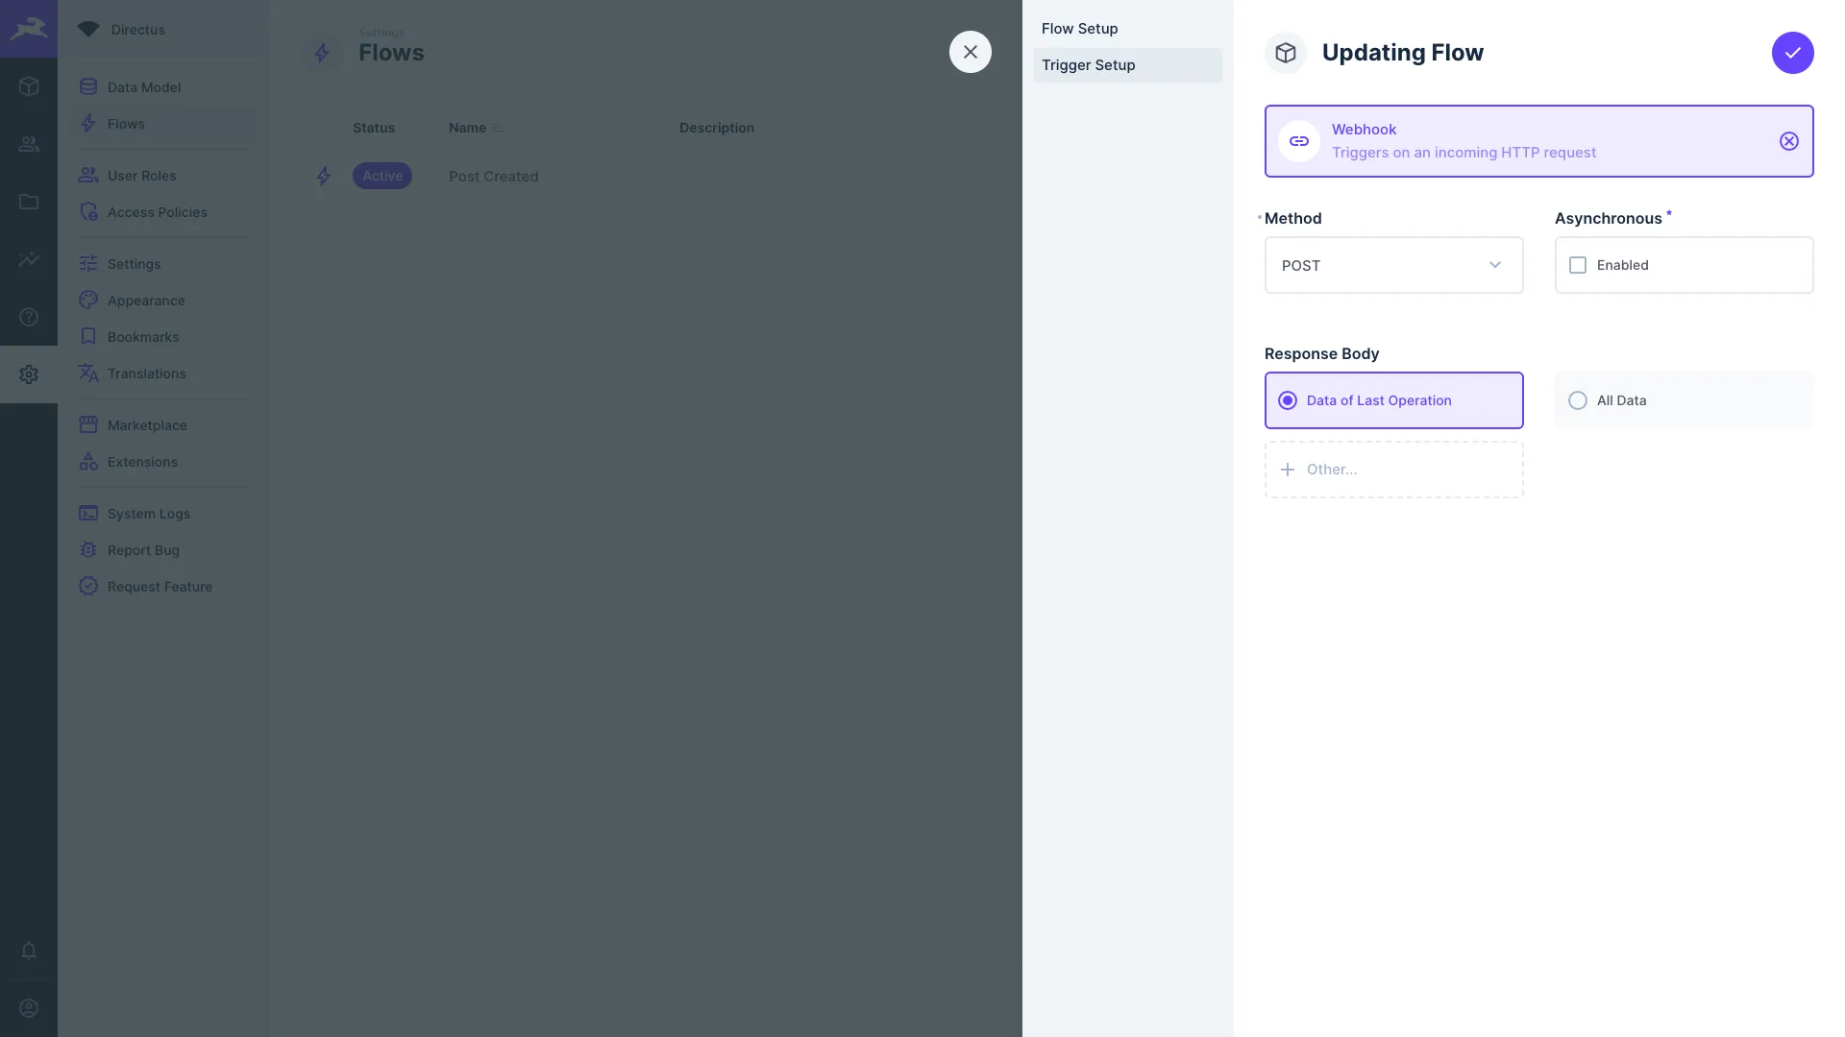Switch to Trigger Setup tab
Viewport: 1845px width, 1037px height.
pyautogui.click(x=1088, y=65)
